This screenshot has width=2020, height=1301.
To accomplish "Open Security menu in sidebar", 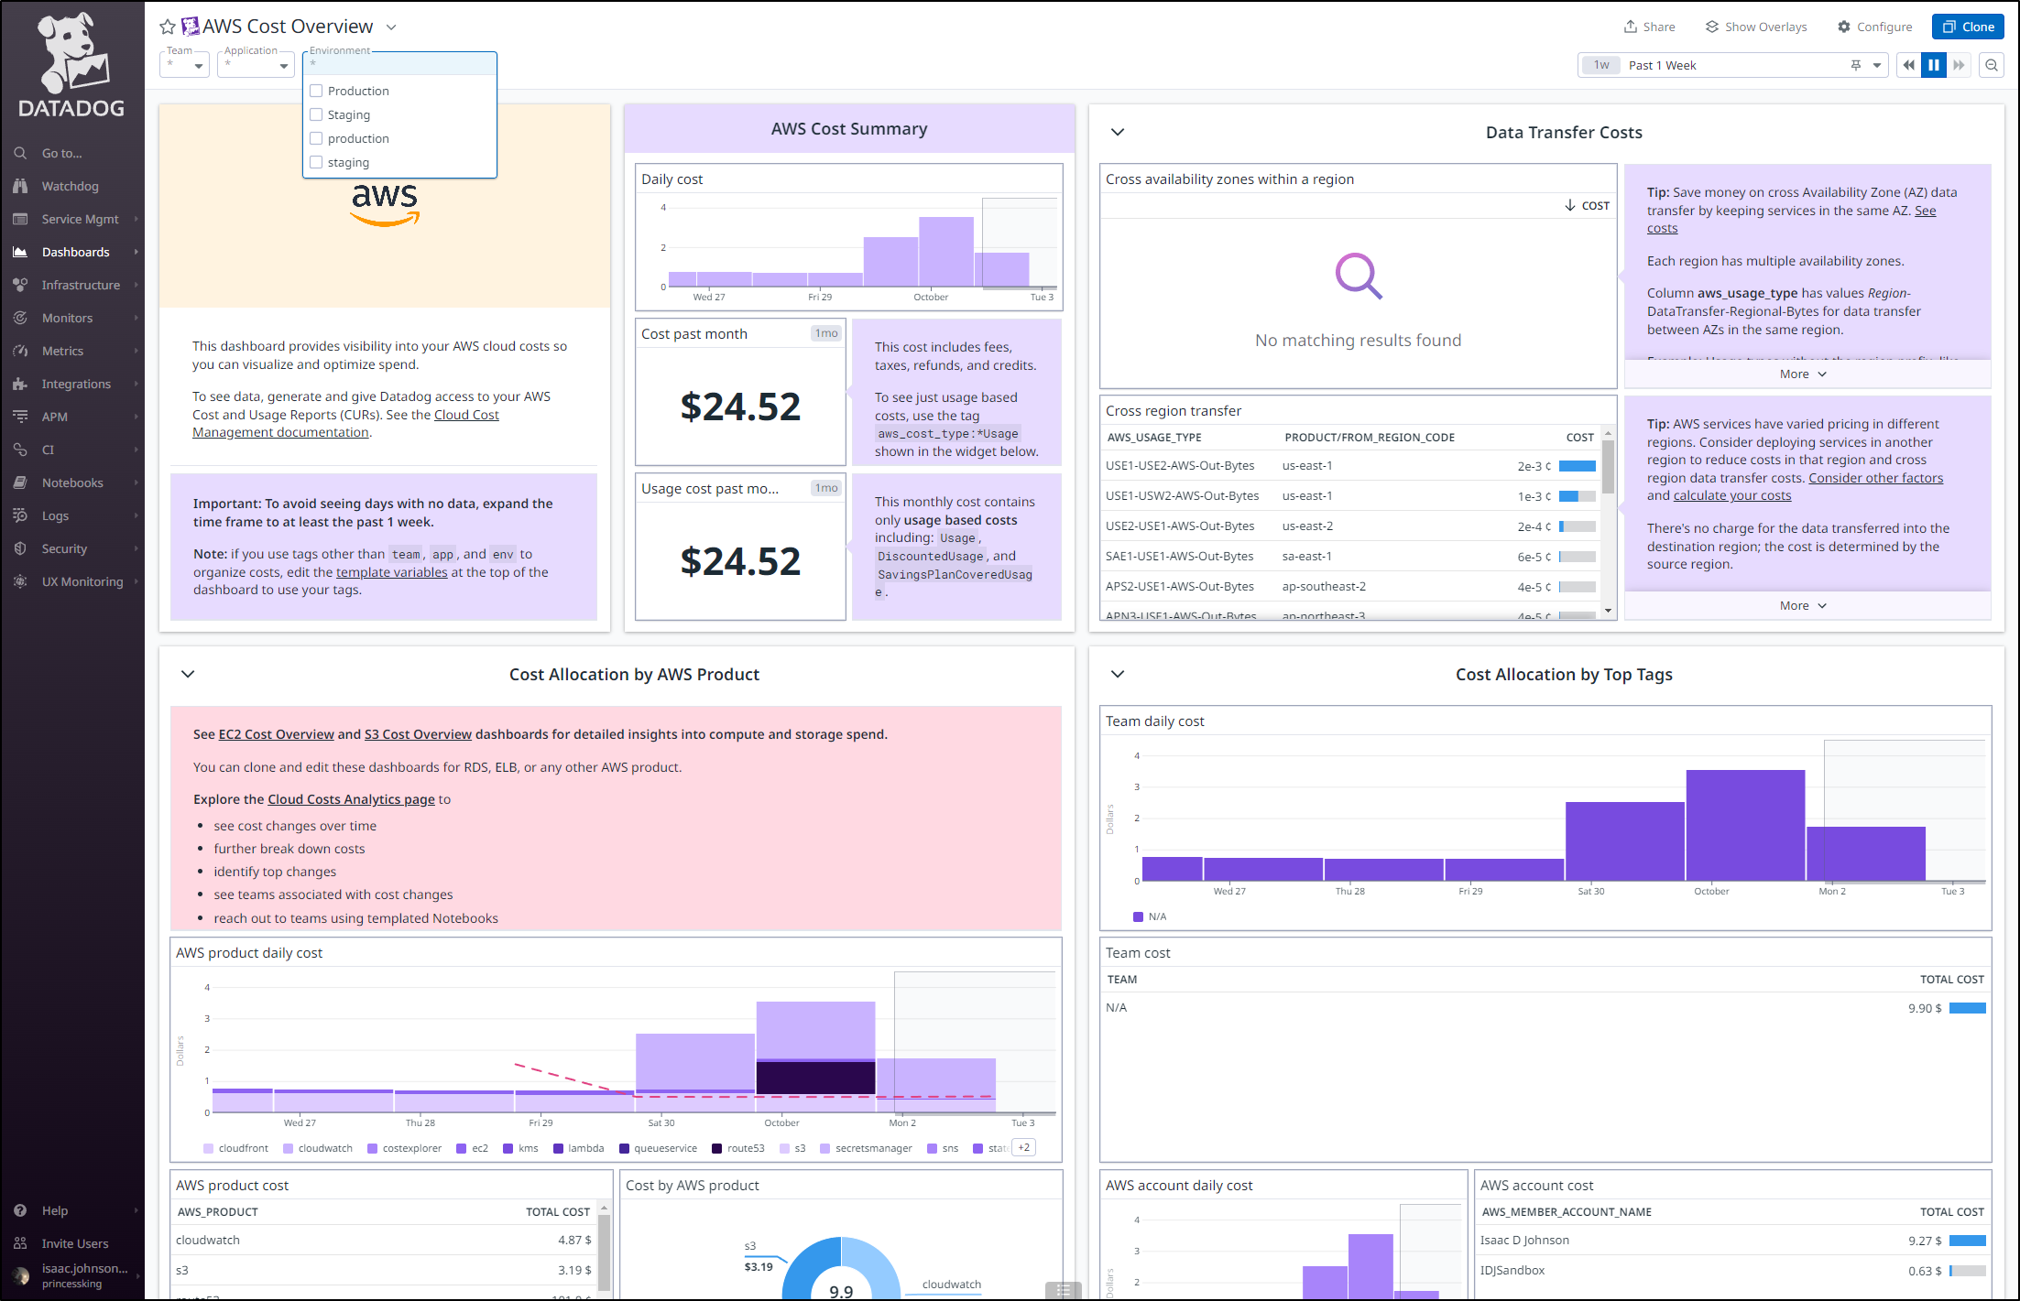I will pyautogui.click(x=72, y=548).
